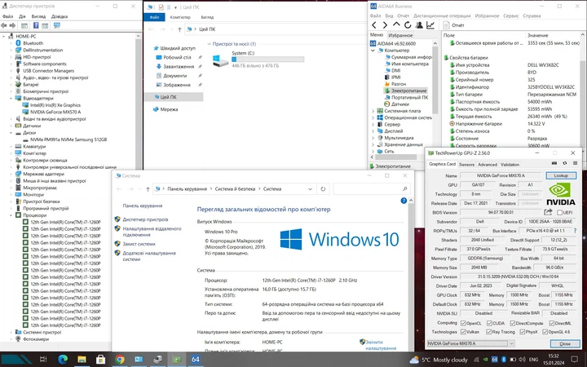Toggle the PhysX checkbox in GPU-Z

click(523, 332)
